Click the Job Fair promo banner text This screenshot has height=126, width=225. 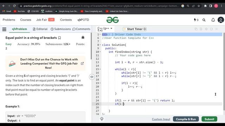point(49,63)
